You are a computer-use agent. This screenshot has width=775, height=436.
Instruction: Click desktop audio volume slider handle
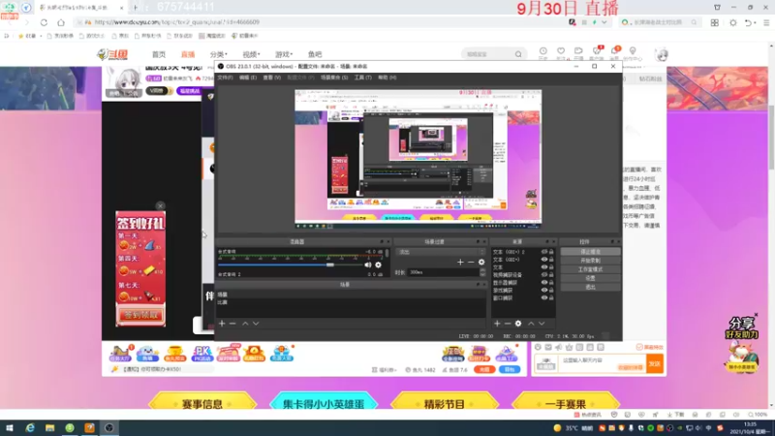click(329, 265)
